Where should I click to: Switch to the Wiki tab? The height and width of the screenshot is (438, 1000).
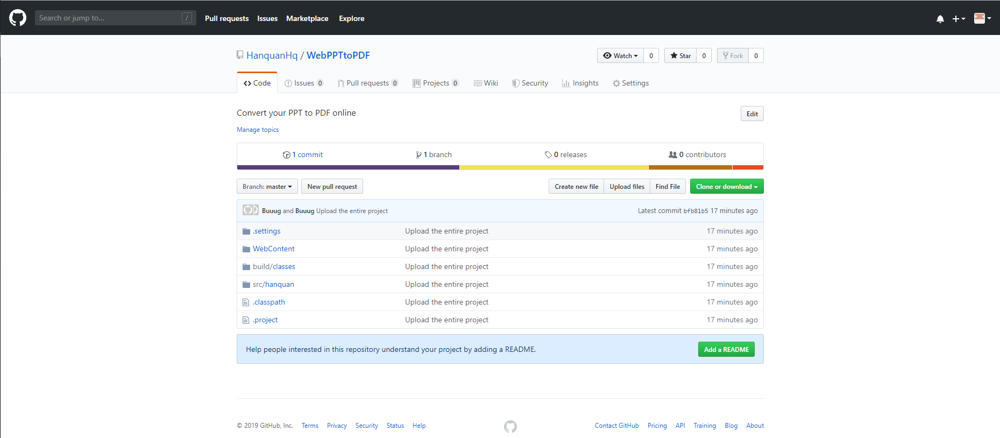click(486, 83)
